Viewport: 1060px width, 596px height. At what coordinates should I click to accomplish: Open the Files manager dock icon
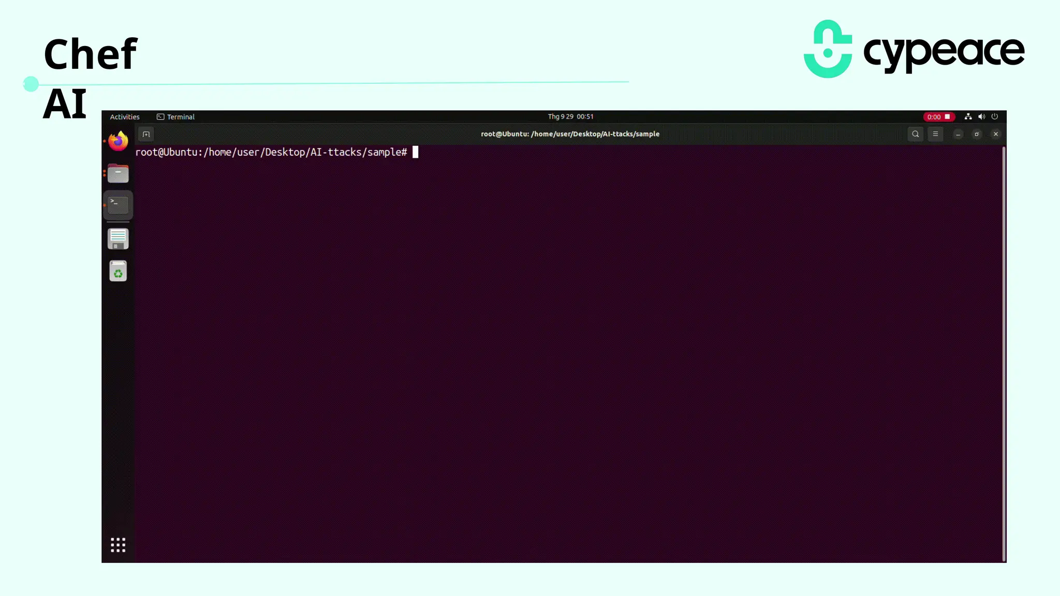point(118,174)
